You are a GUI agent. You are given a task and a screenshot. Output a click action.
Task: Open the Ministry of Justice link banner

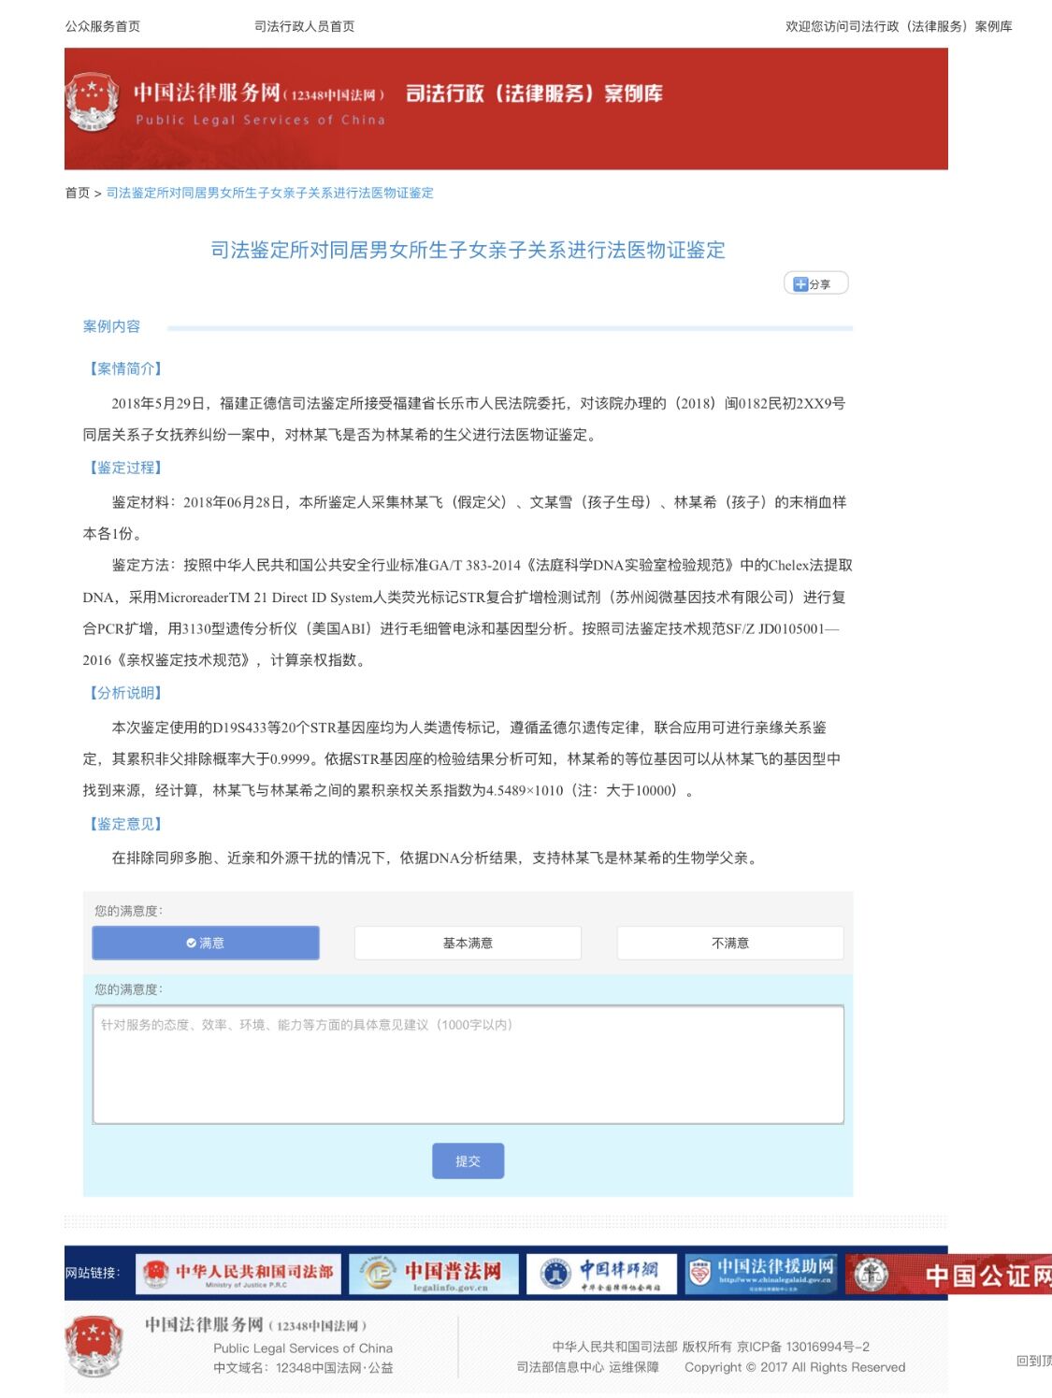click(238, 1274)
